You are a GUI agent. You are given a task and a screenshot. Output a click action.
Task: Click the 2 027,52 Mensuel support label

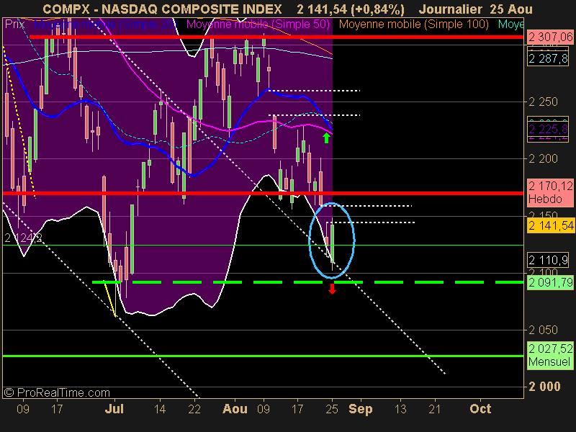coord(550,355)
